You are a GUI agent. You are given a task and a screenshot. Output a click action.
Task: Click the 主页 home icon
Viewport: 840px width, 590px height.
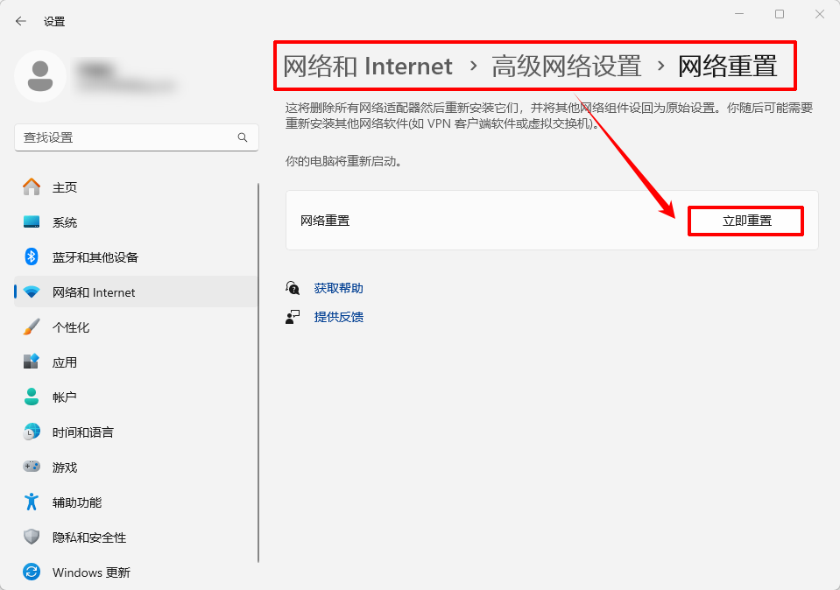(32, 186)
